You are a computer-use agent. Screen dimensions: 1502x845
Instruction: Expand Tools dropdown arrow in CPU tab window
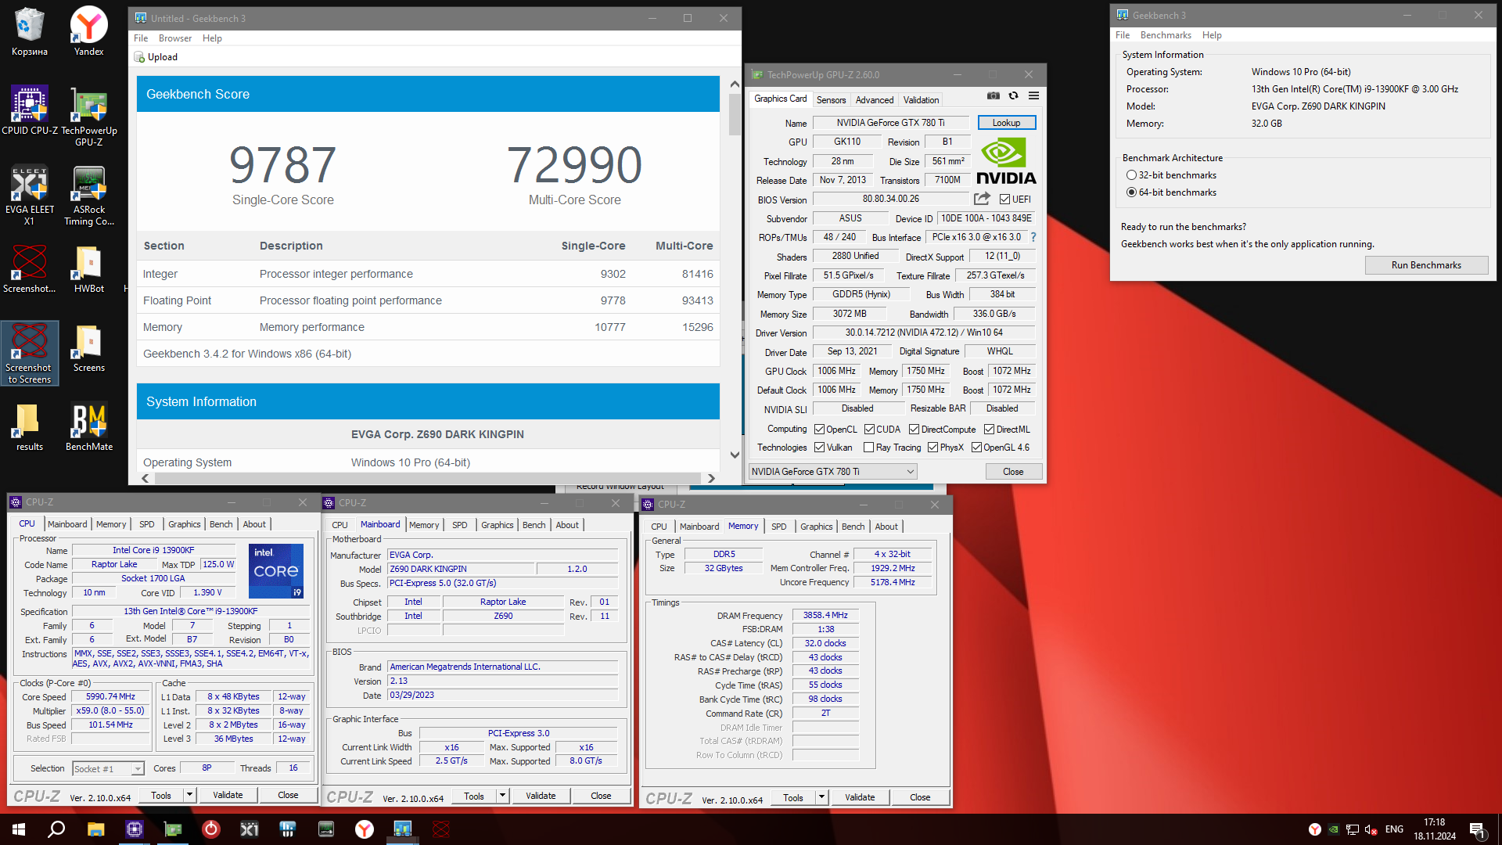[189, 795]
